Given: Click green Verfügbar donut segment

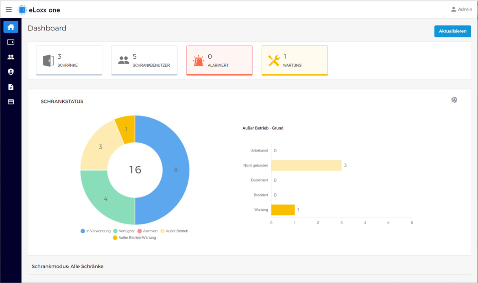Looking at the screenshot, I should coord(105,199).
